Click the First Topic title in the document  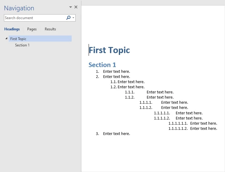(x=109, y=50)
